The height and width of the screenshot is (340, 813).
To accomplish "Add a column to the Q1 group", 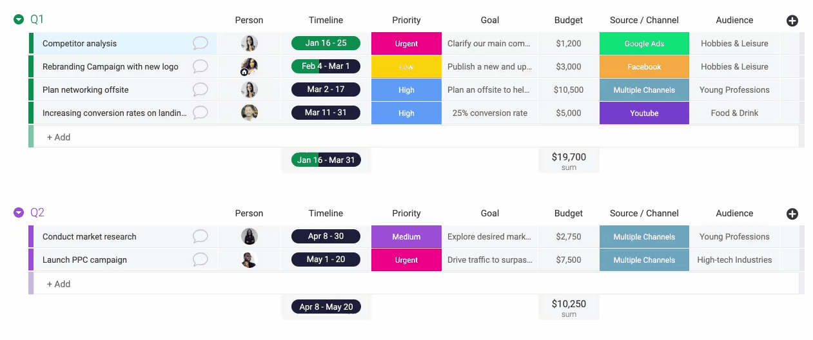I will click(792, 21).
